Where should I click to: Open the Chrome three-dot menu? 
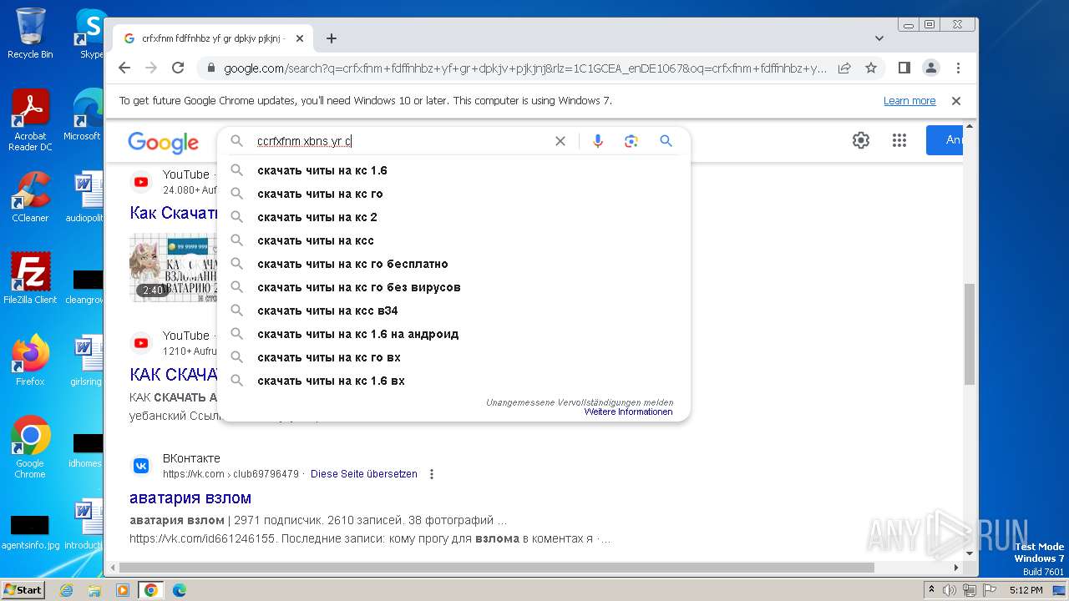click(958, 68)
